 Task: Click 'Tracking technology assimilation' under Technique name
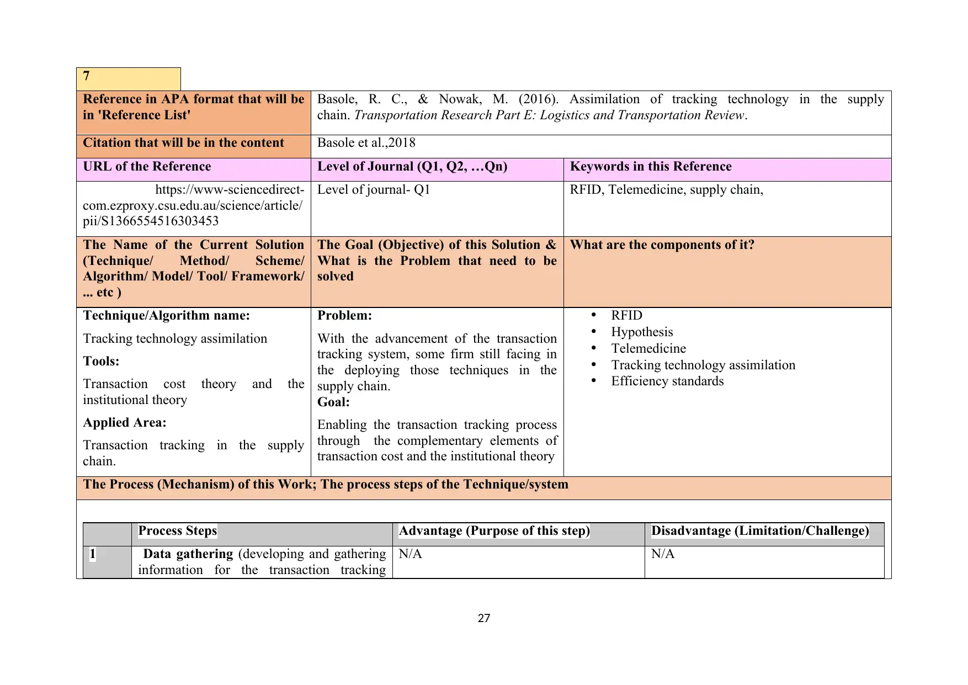[175, 339]
